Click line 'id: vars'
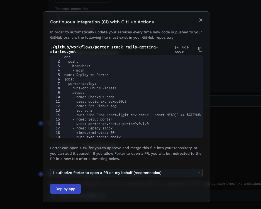Screen dimensions: 261x209 pos(84,110)
